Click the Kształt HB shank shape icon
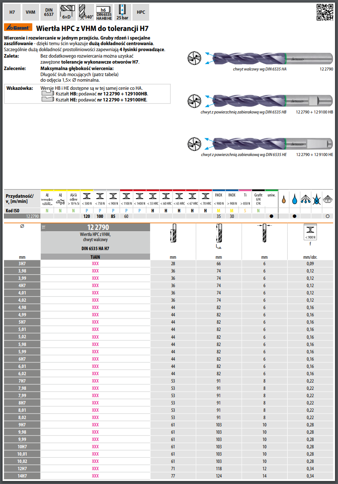Screen dimensions: 338x484 pos(48,94)
